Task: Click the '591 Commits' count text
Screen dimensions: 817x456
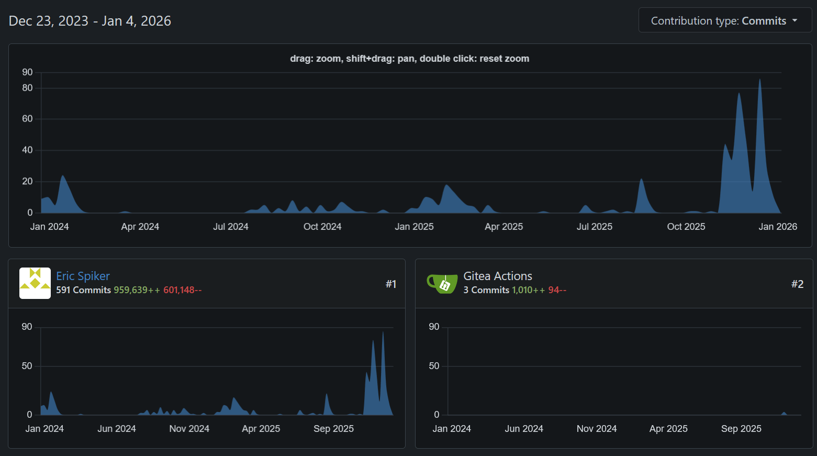Action: (83, 290)
